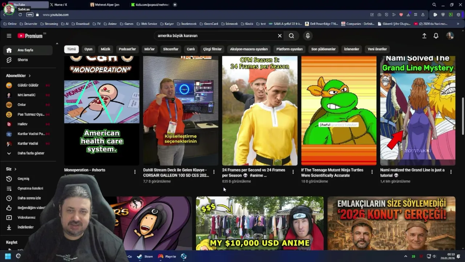This screenshot has height=262, width=465.
Task: Open options for Ninja Turtles short
Action: coord(372,172)
